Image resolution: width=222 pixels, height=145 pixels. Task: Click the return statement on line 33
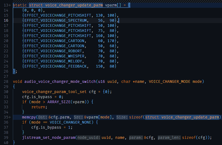tap(39, 107)
